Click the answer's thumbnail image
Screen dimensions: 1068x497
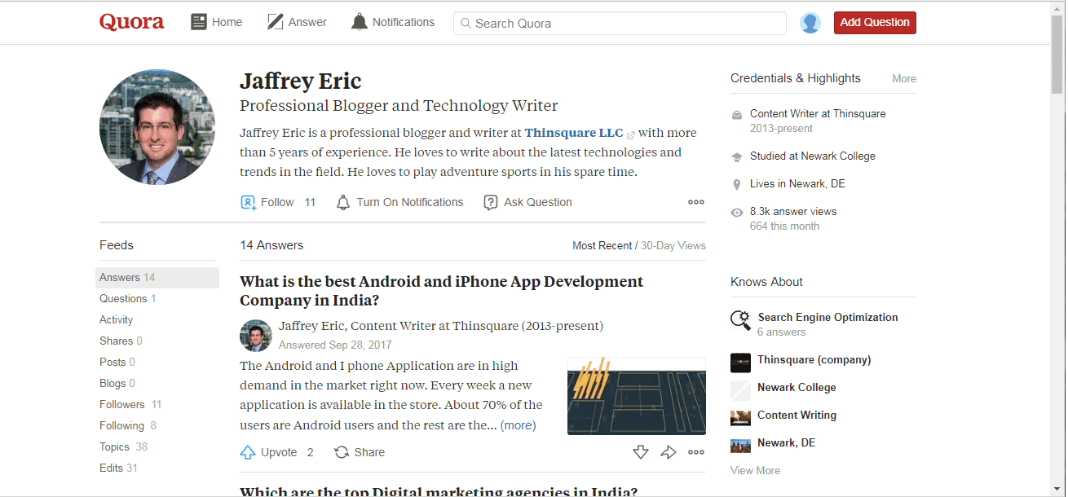click(637, 396)
